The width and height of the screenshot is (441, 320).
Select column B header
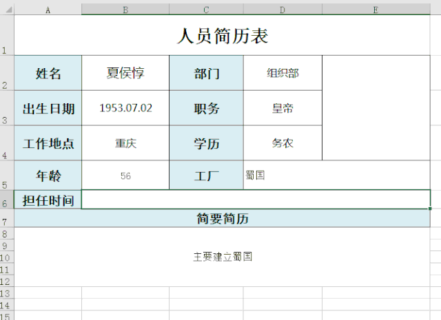click(125, 10)
